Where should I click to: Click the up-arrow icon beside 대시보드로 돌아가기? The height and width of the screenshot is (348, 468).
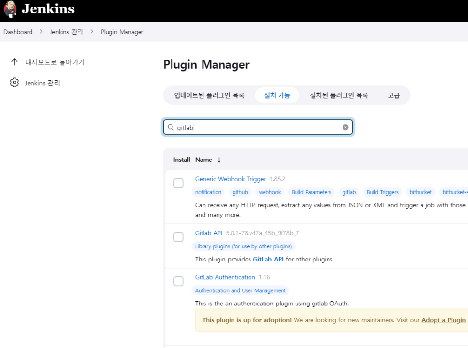[x=15, y=62]
